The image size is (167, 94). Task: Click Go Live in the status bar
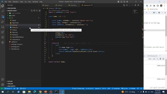tap(124, 89)
